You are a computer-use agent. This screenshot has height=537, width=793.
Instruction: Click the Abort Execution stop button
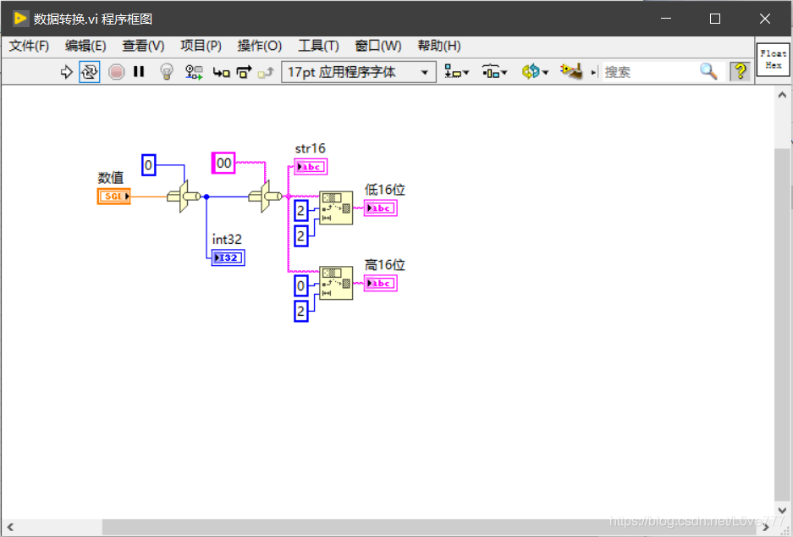point(116,72)
